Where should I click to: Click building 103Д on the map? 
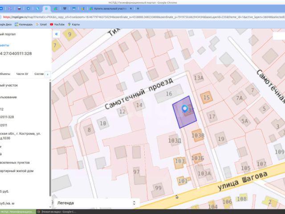pyautogui.click(x=175, y=140)
